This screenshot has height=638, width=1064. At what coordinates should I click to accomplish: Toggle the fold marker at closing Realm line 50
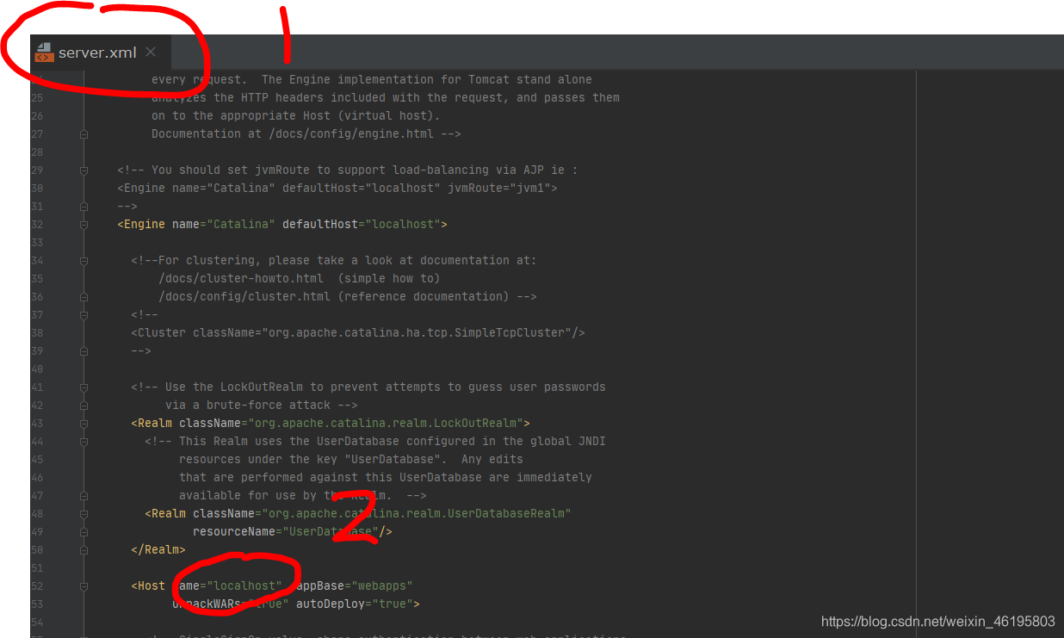84,549
